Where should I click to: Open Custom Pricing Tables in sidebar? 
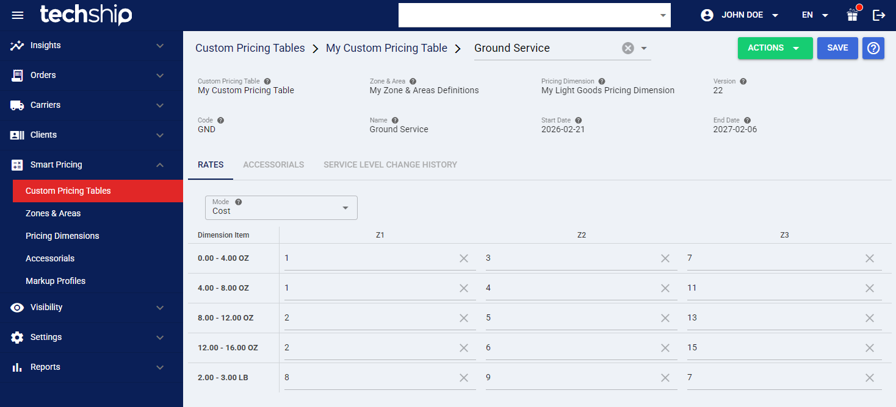tap(98, 191)
